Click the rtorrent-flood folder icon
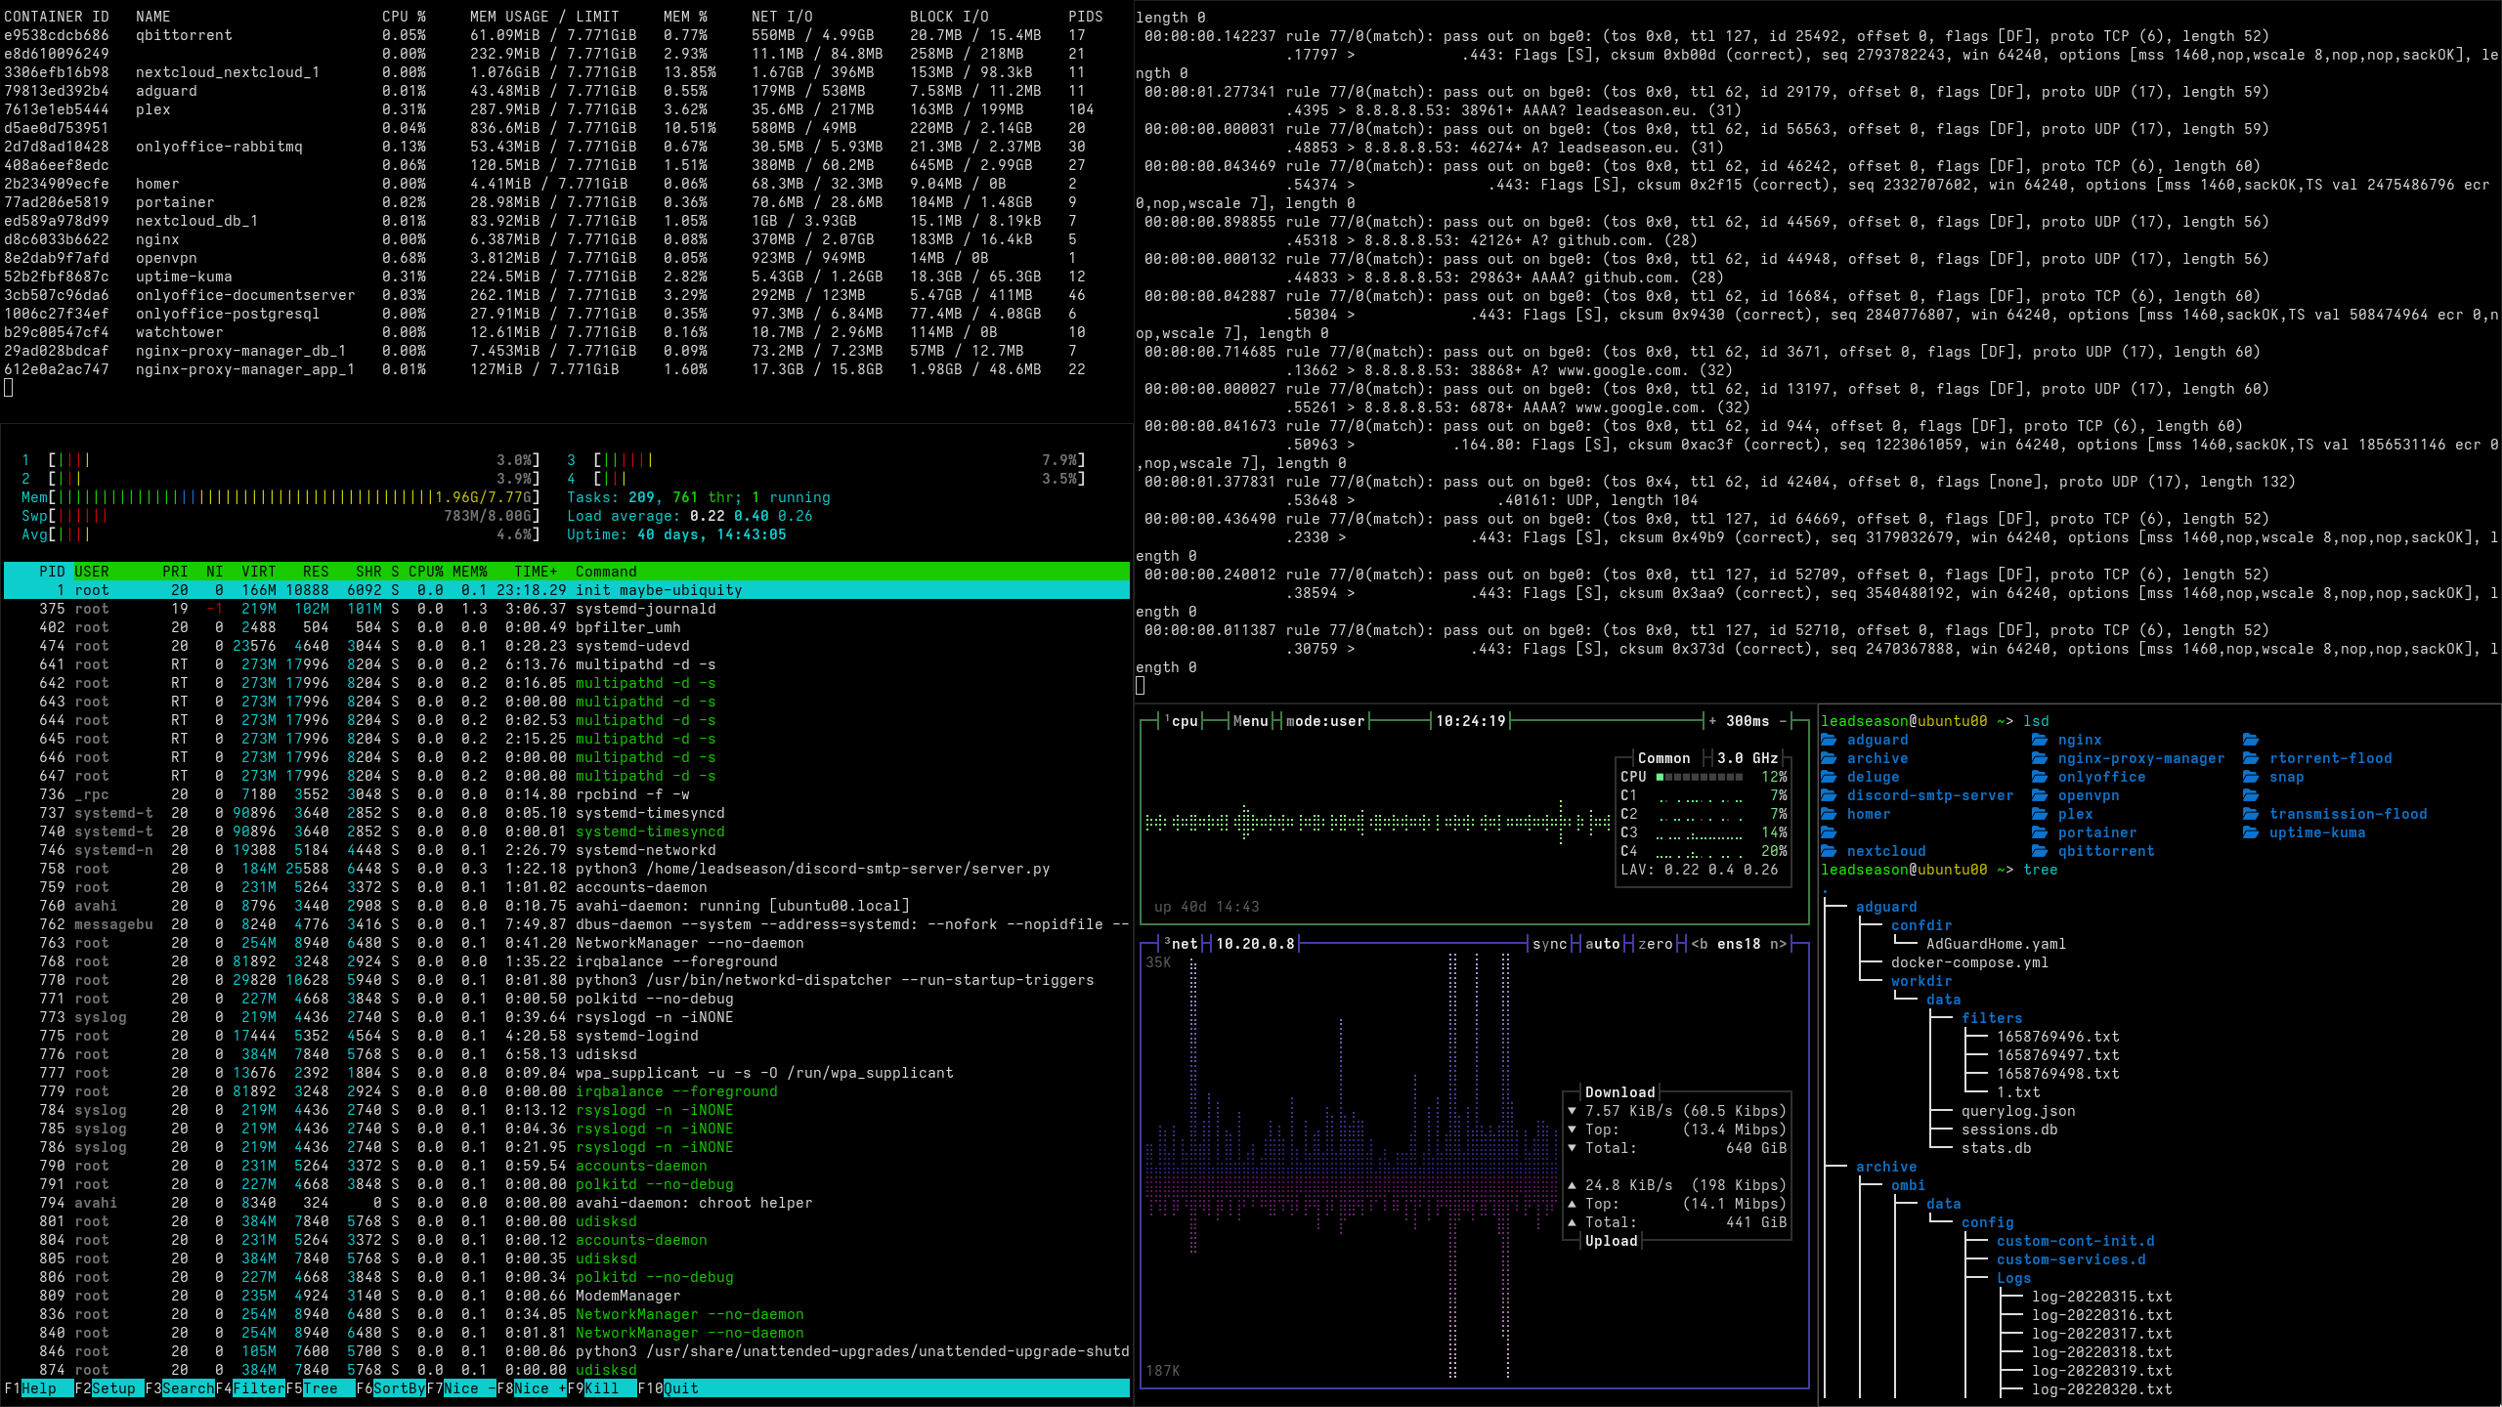The height and width of the screenshot is (1407, 2502). tap(2251, 758)
